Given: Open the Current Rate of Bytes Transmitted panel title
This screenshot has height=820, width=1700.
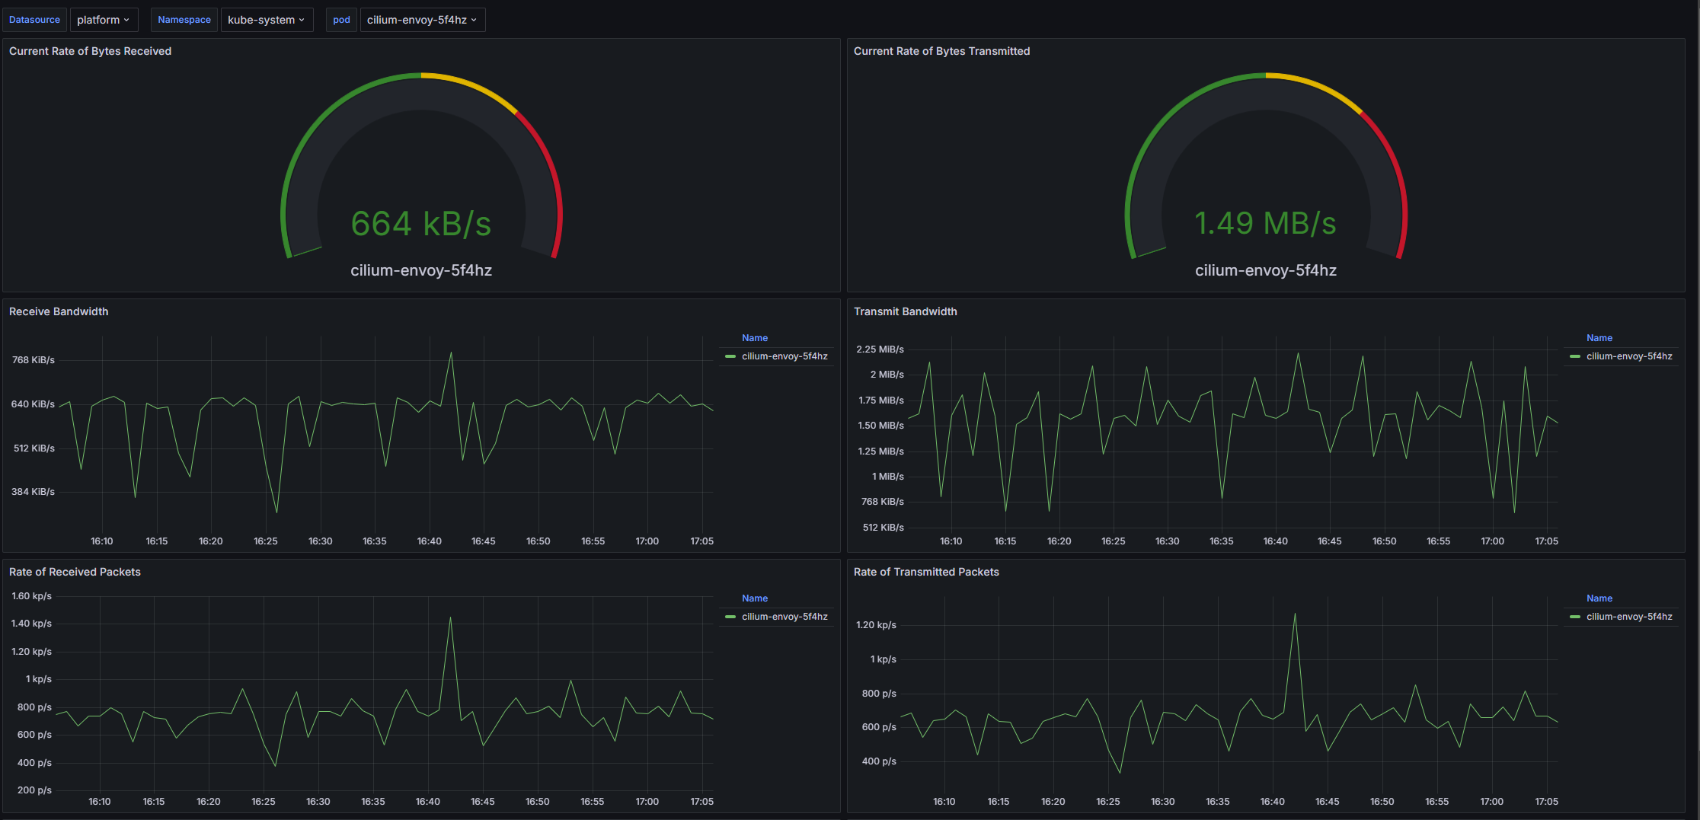Looking at the screenshot, I should pos(941,51).
